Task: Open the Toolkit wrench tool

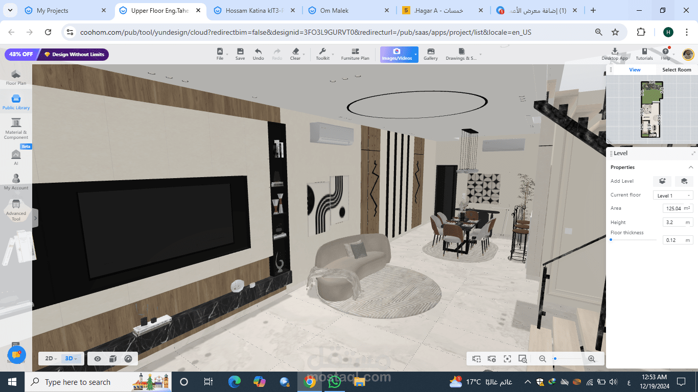Action: coord(322,54)
